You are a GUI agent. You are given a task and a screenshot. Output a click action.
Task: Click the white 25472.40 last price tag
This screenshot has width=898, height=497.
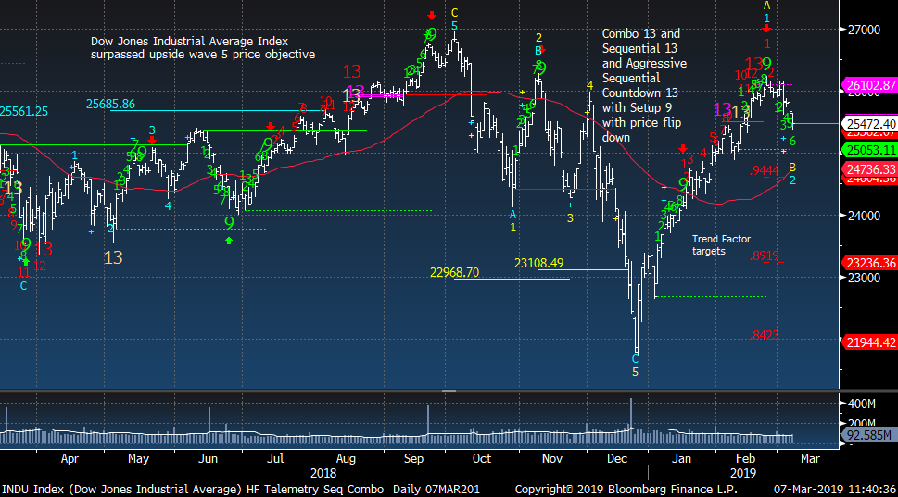click(x=870, y=123)
